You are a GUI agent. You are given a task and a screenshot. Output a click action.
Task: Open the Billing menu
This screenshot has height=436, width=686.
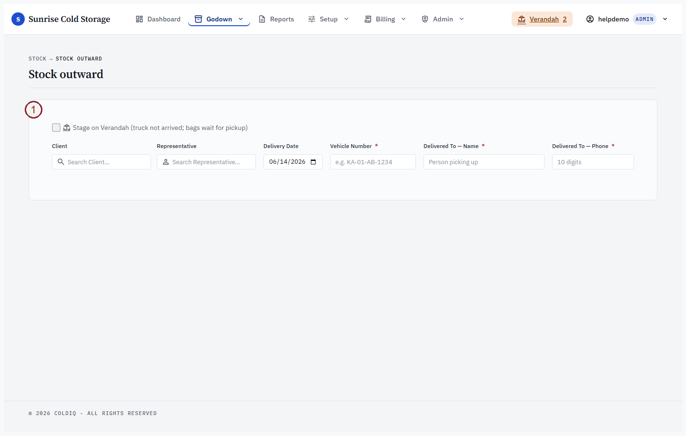[385, 19]
